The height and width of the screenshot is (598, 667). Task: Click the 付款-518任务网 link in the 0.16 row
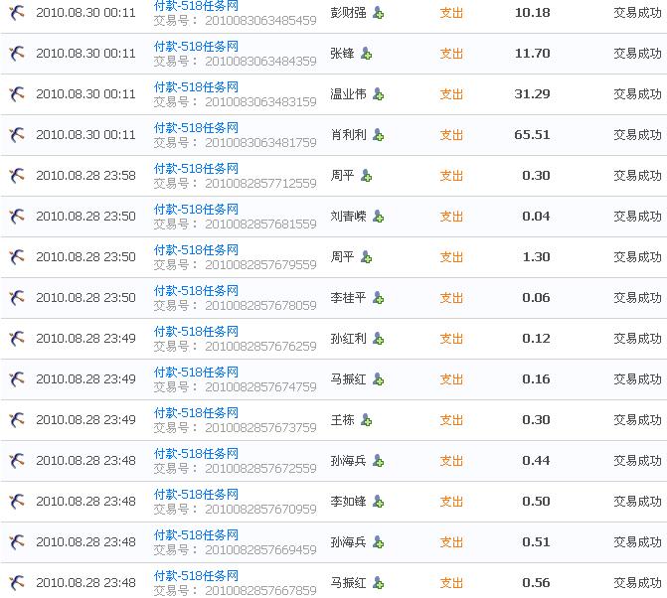pyautogui.click(x=196, y=373)
